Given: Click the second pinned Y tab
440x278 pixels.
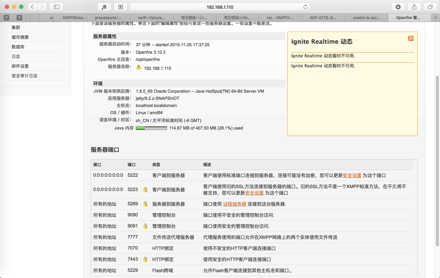Looking at the screenshot, I should click(x=19, y=18).
